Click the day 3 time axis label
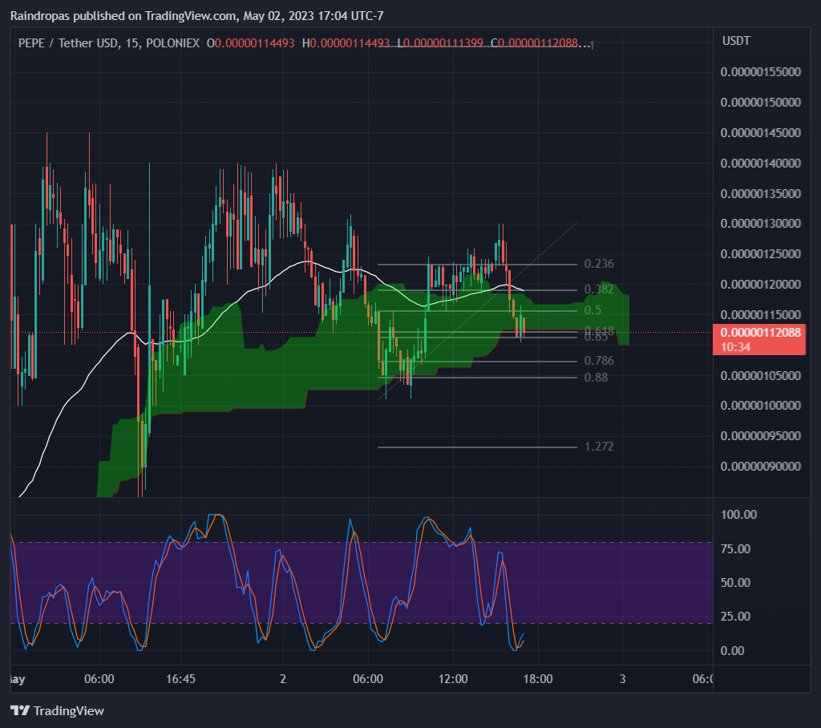 pyautogui.click(x=622, y=679)
